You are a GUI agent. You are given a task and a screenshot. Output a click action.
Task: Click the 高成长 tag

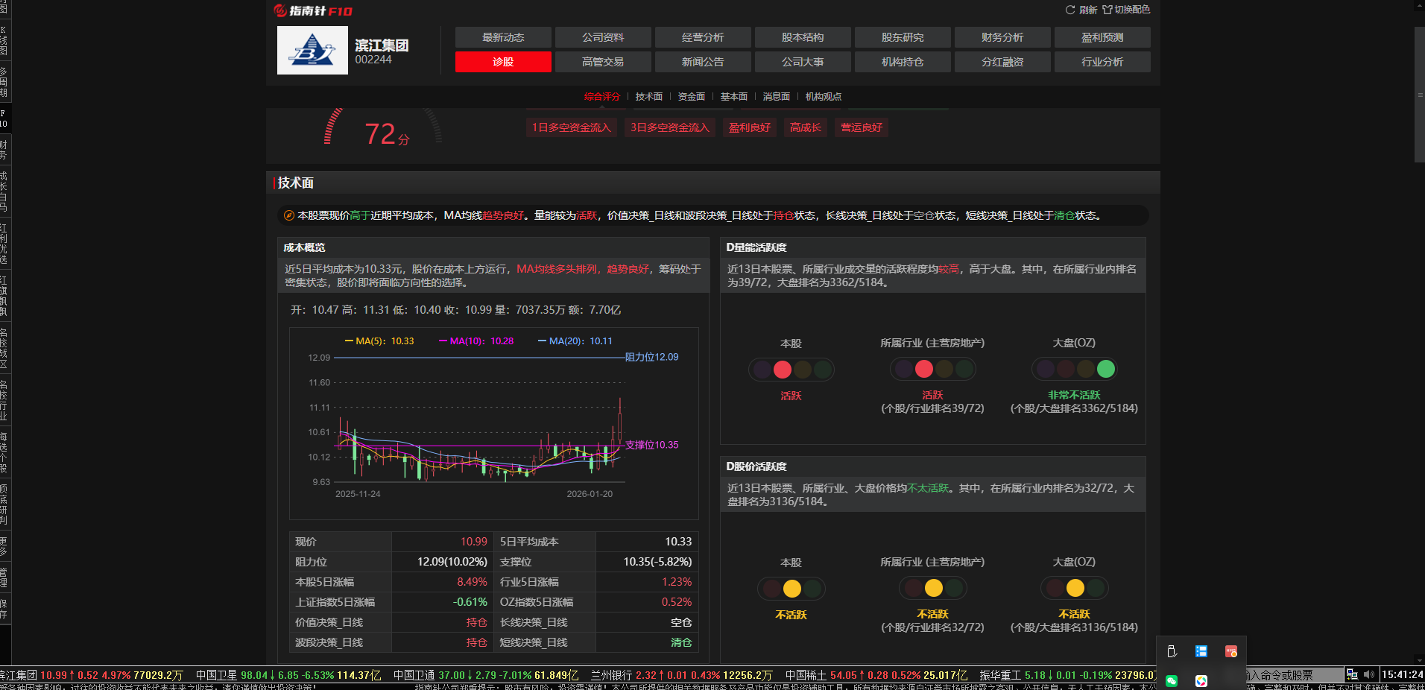(x=806, y=127)
